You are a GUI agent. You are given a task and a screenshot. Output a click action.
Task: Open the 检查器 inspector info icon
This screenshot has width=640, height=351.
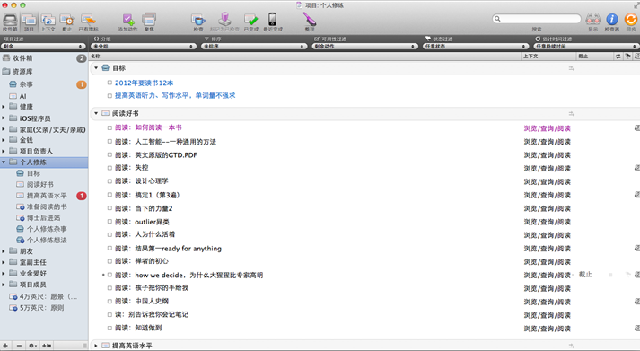(612, 19)
